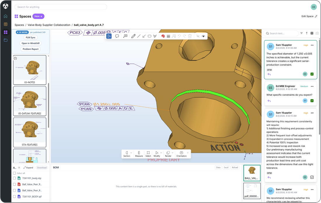Toggle resolved checkbox on Ed MBE Engineer comment
The image size is (321, 203).
pyautogui.click(x=312, y=101)
